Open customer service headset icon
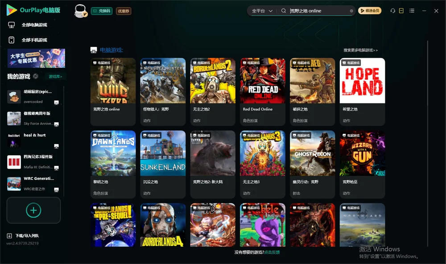 pyautogui.click(x=392, y=11)
